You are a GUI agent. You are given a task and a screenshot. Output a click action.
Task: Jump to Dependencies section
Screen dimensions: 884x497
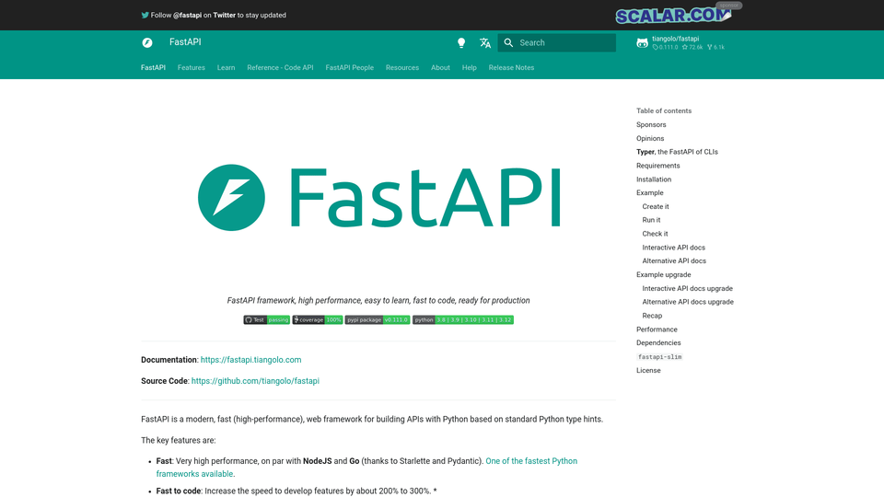pyautogui.click(x=658, y=342)
